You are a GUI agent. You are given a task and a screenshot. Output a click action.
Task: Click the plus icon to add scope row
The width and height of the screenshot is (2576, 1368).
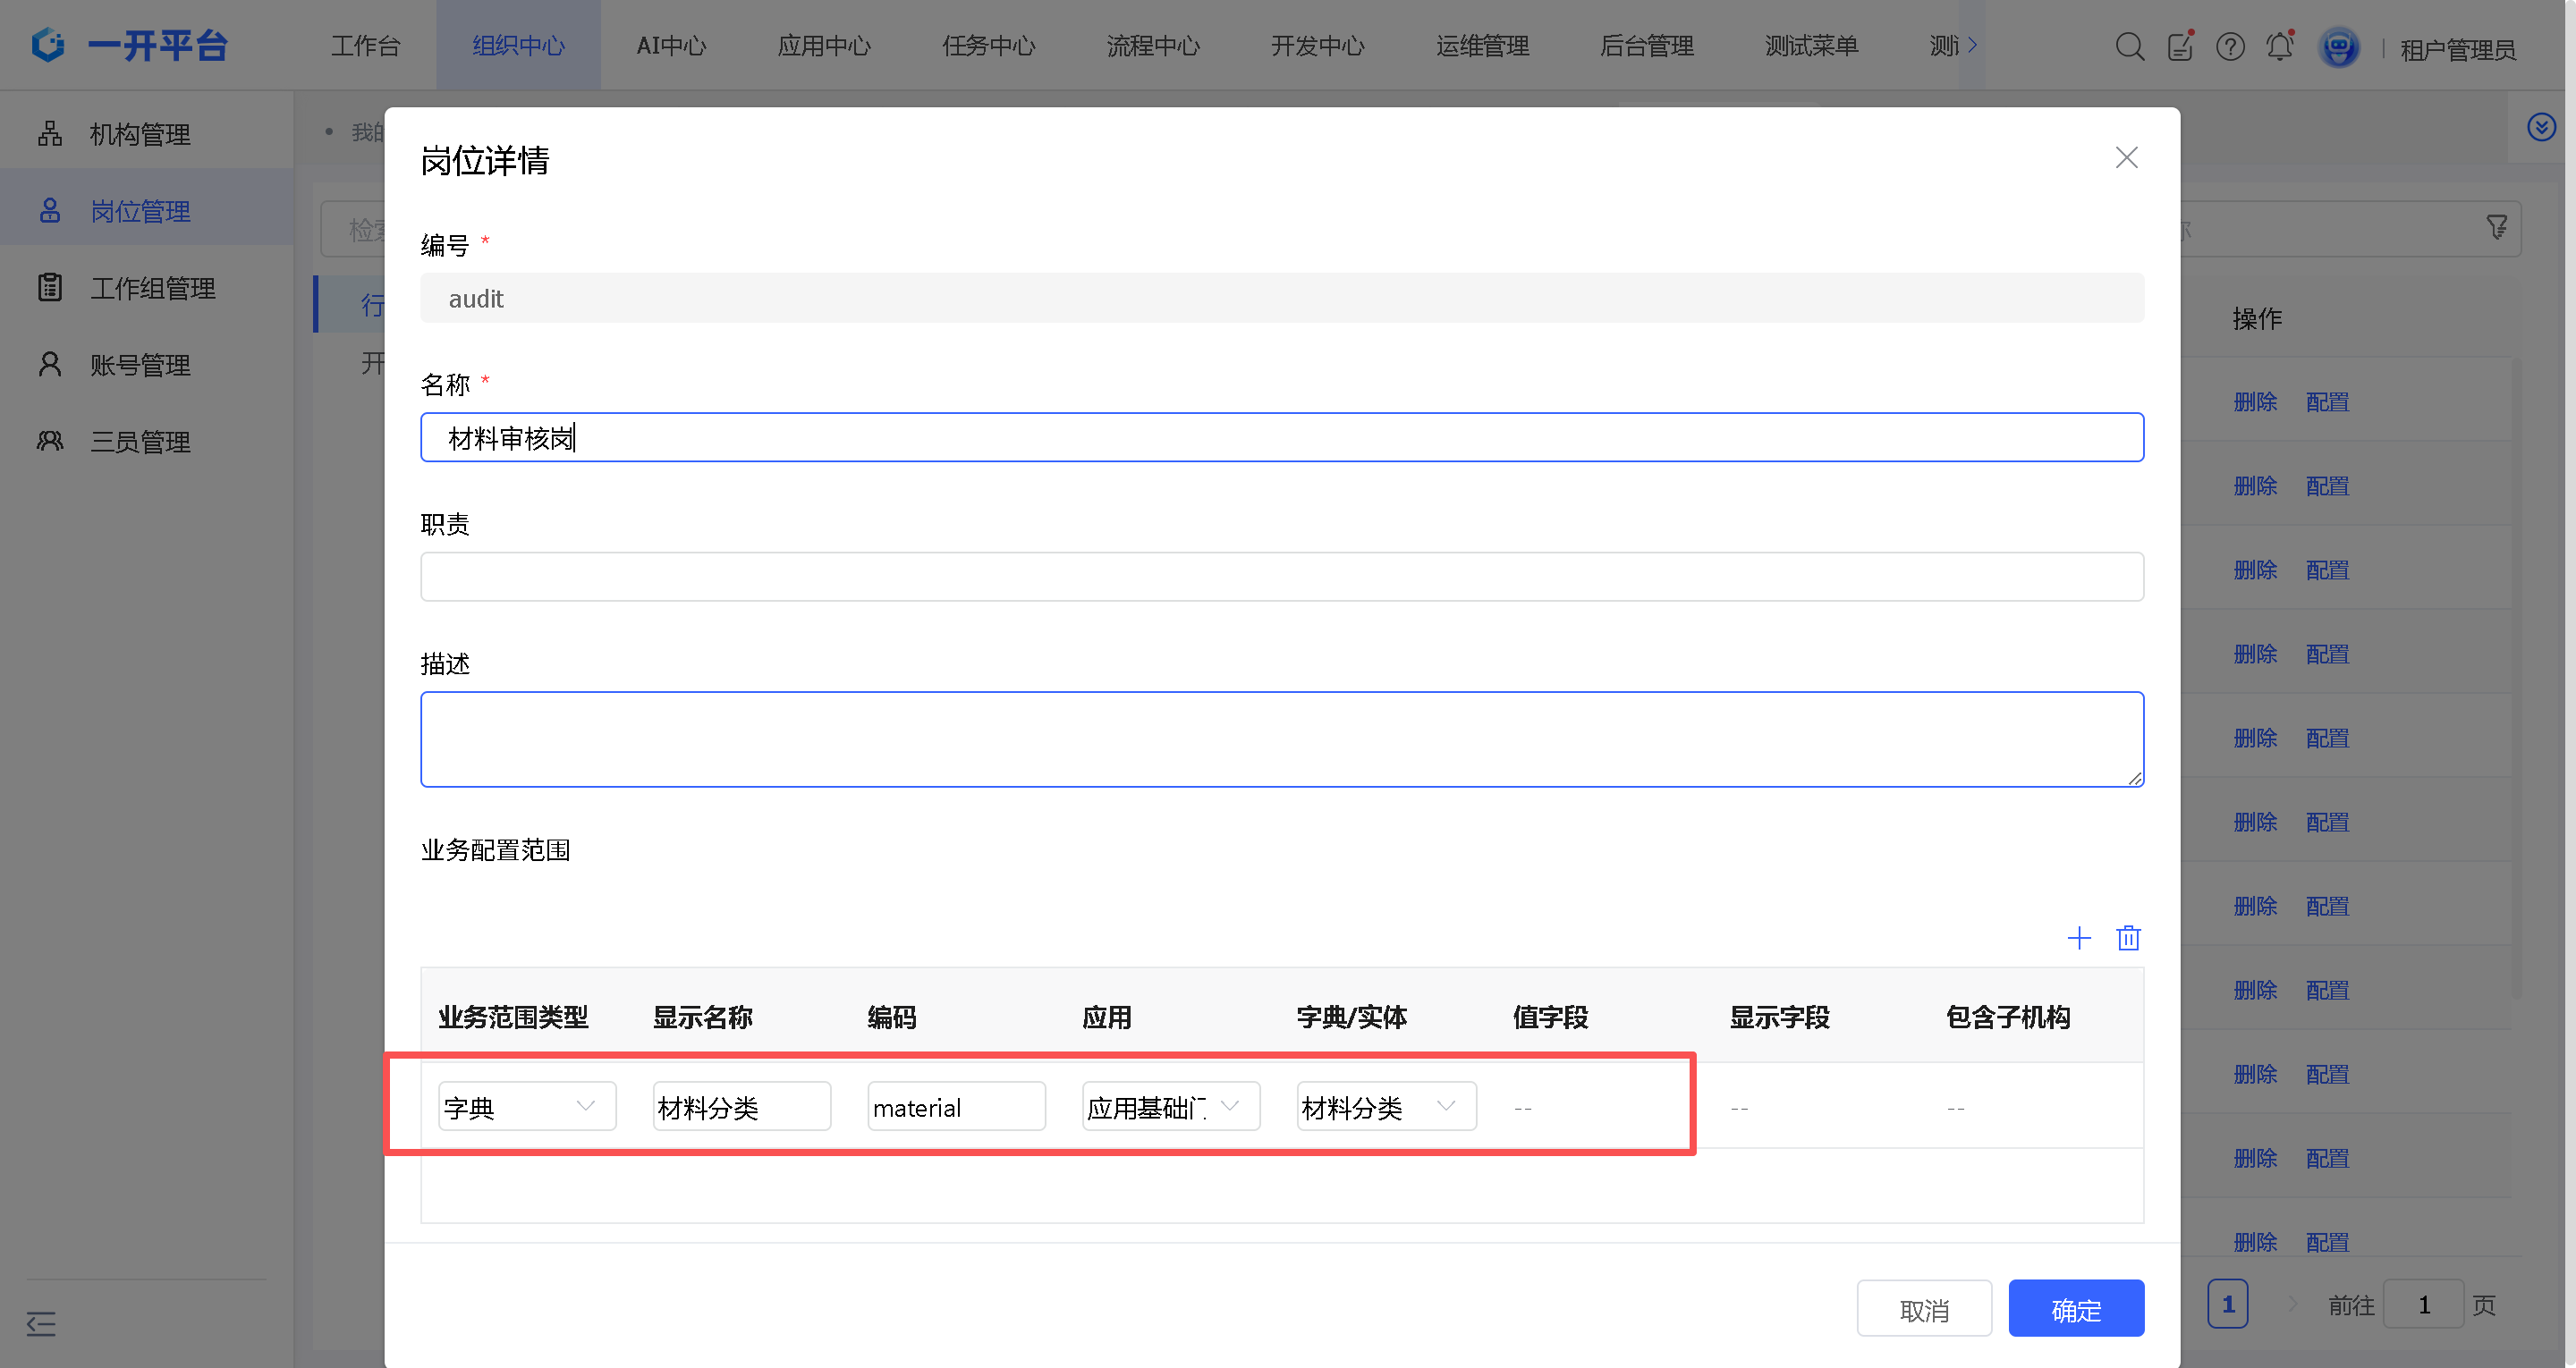pos(2078,938)
